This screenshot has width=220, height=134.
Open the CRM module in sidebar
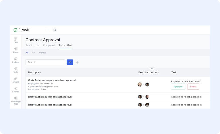[16, 40]
